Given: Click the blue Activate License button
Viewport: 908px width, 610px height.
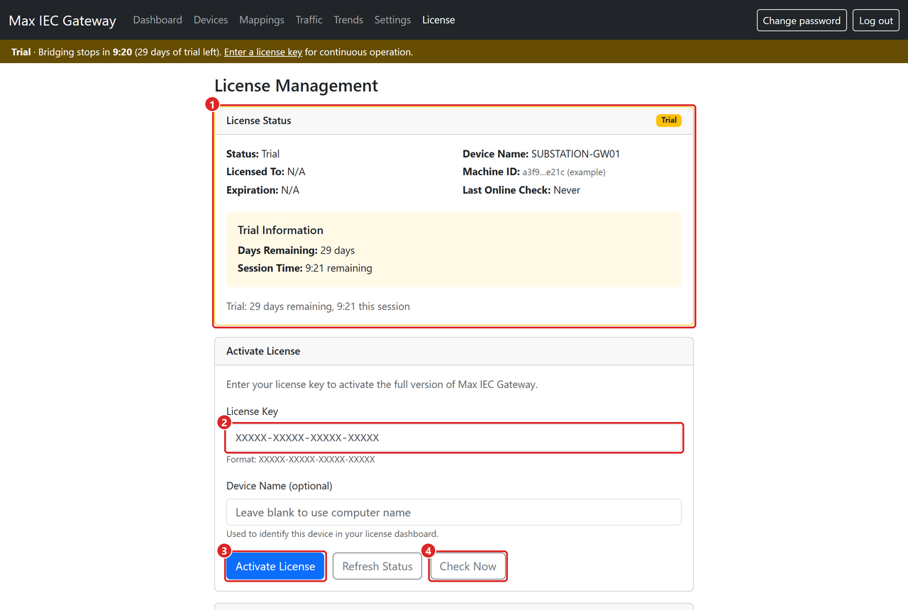Looking at the screenshot, I should 275,566.
